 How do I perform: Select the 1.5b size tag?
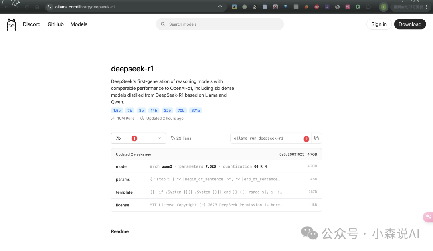pos(117,110)
